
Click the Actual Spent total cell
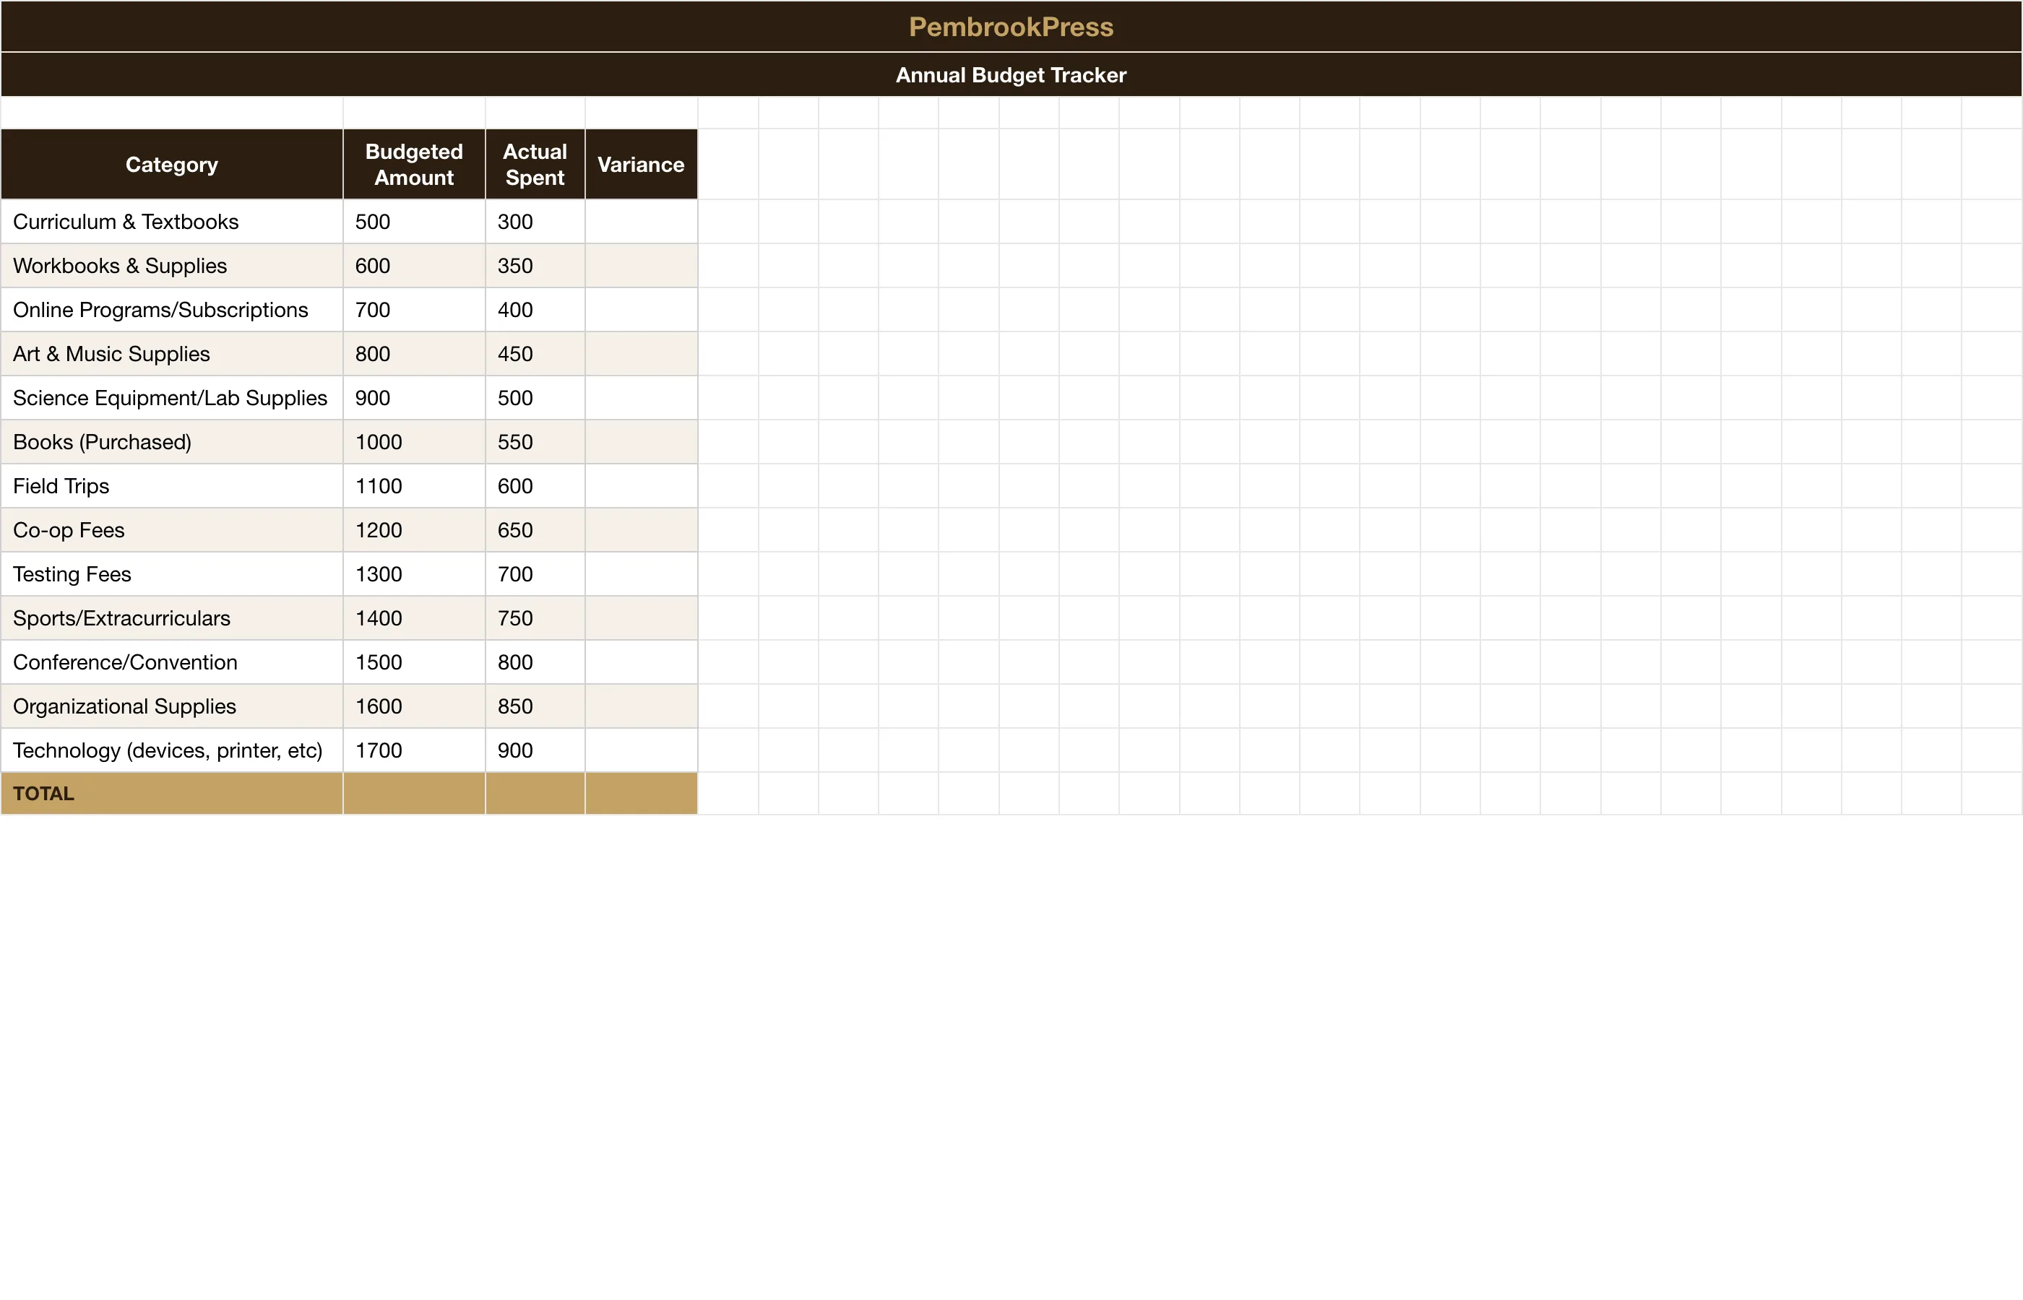click(x=535, y=794)
